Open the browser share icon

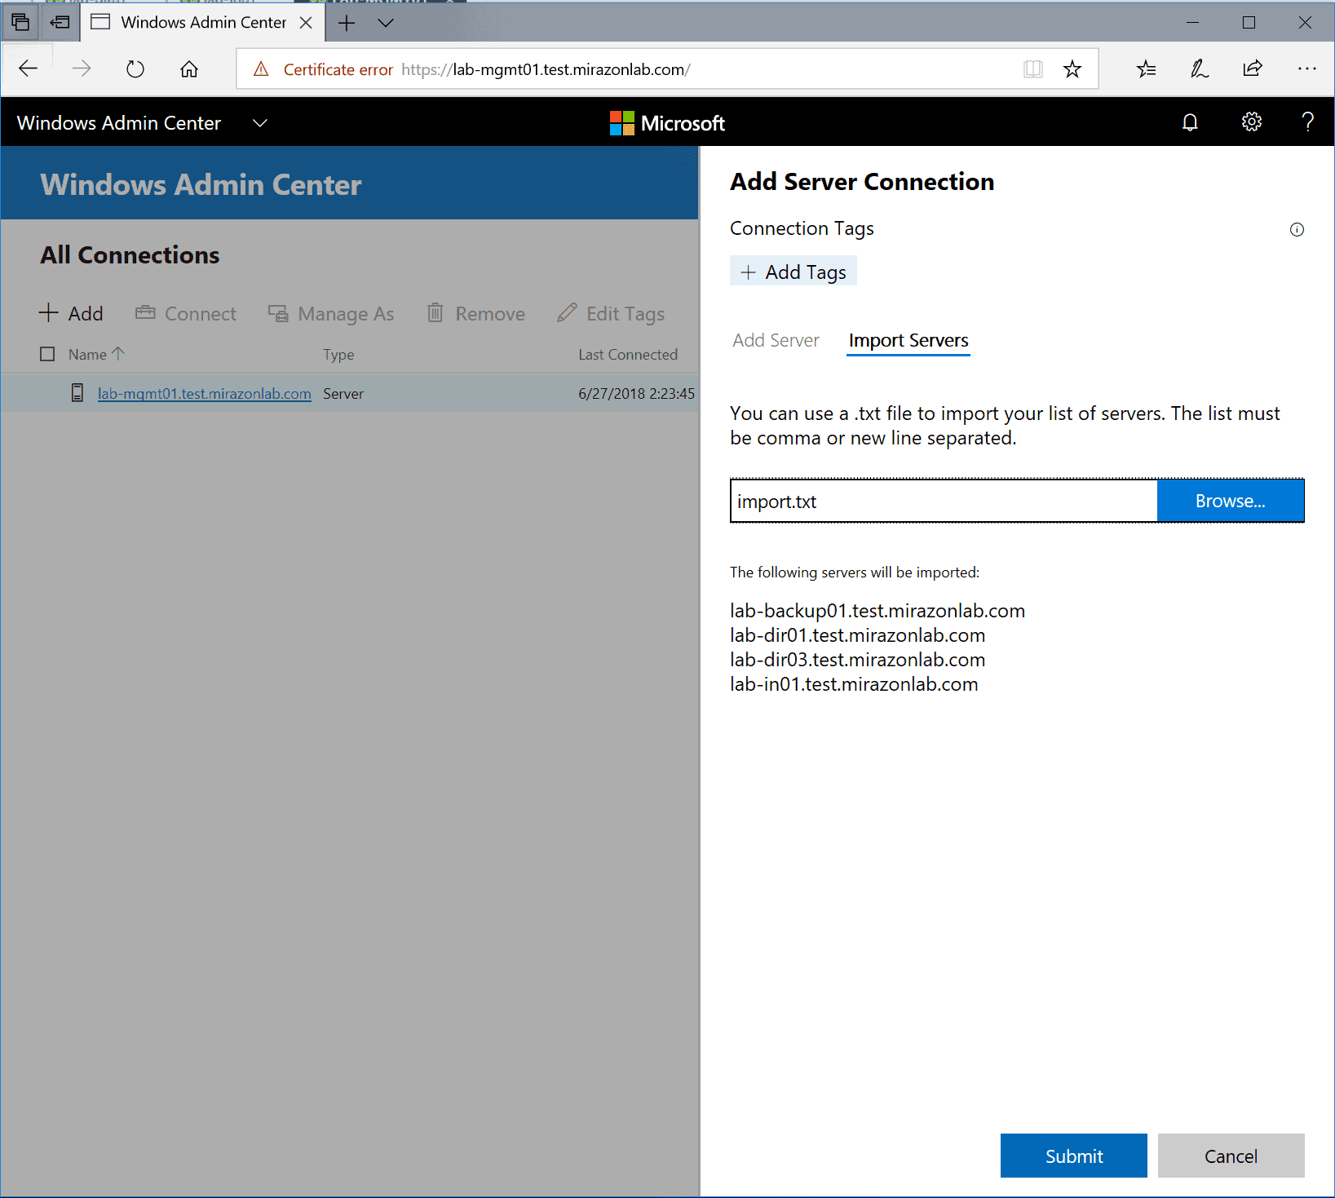(1252, 69)
